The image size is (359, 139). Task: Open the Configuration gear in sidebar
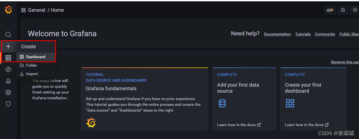8,92
